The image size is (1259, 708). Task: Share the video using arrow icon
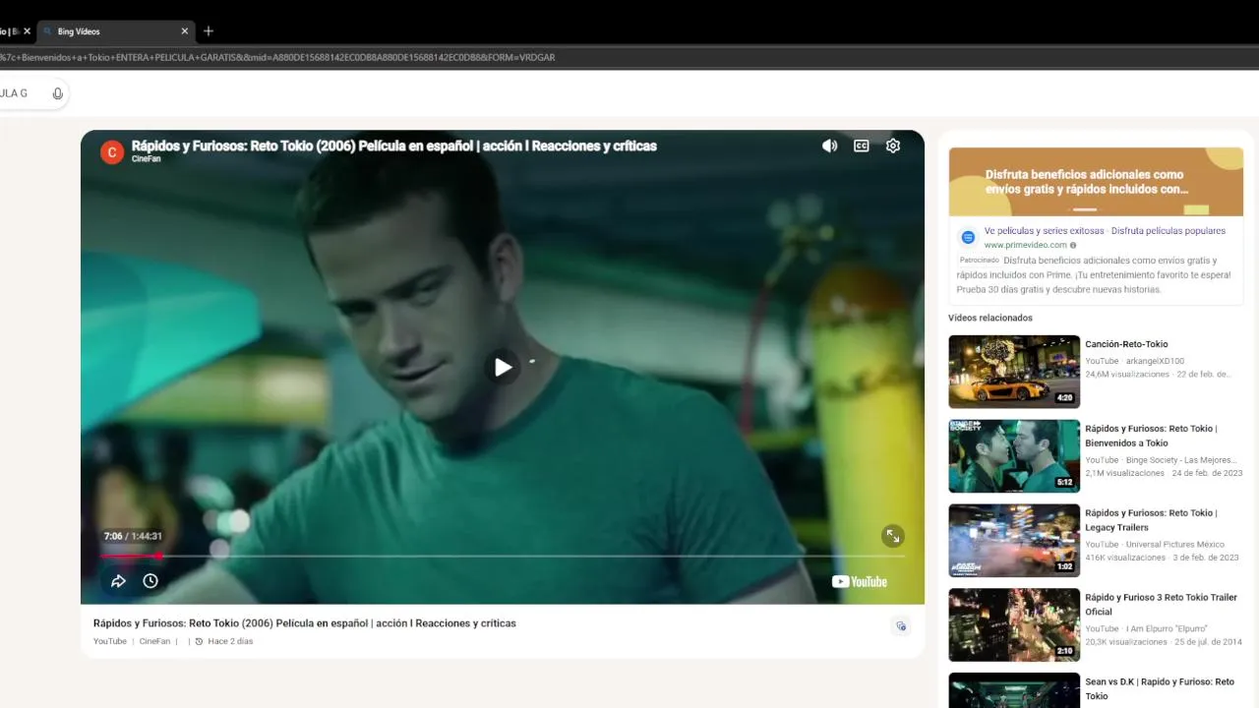(x=118, y=581)
